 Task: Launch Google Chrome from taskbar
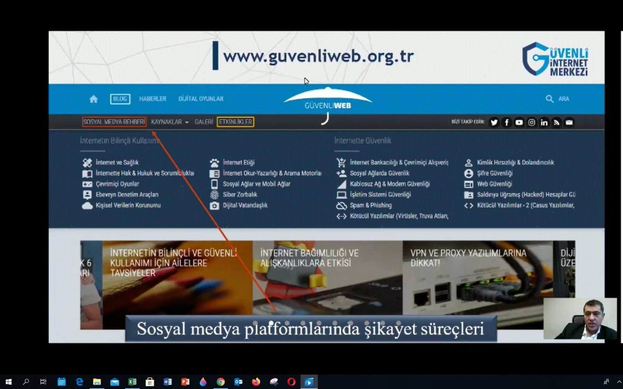pos(221,382)
